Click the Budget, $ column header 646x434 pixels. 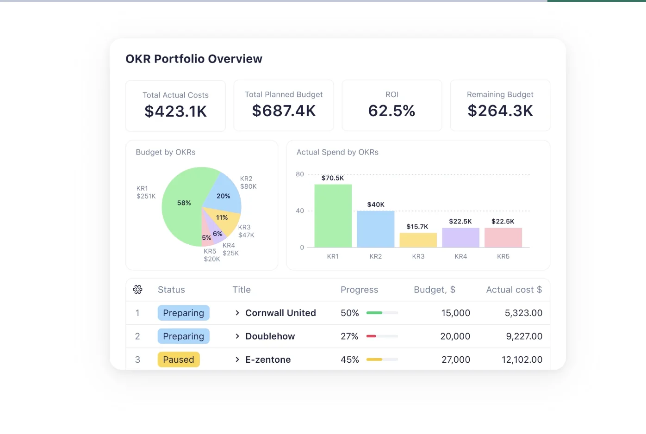(435, 290)
